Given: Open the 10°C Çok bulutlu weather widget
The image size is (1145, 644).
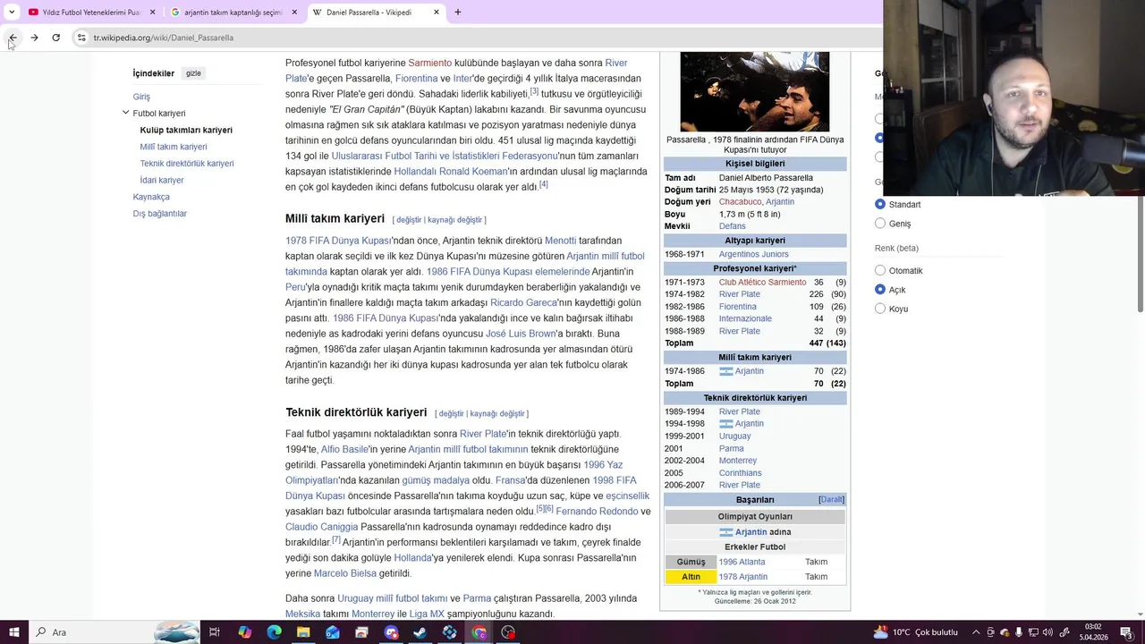Looking at the screenshot, I should pos(916,632).
